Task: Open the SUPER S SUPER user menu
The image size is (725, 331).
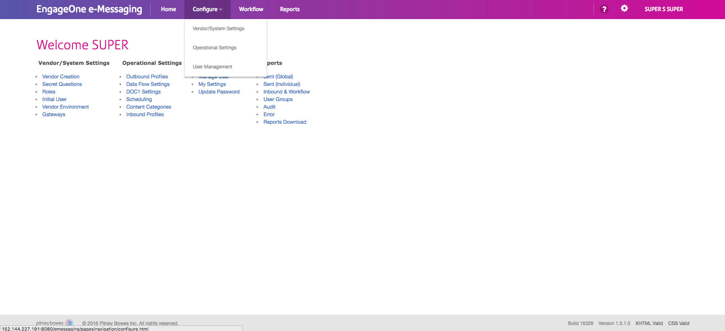Action: pos(663,9)
